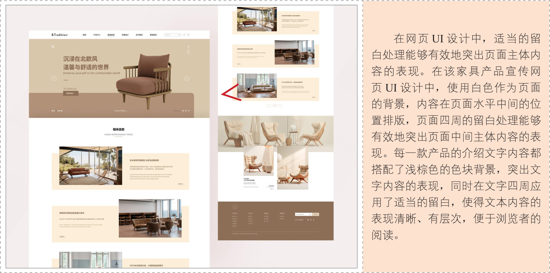The height and width of the screenshot is (273, 550).
Task: Open the 产品中心 navigation item
Action: [97, 35]
